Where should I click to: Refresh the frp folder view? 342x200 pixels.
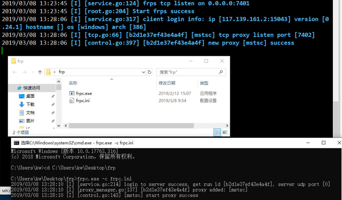149,72
